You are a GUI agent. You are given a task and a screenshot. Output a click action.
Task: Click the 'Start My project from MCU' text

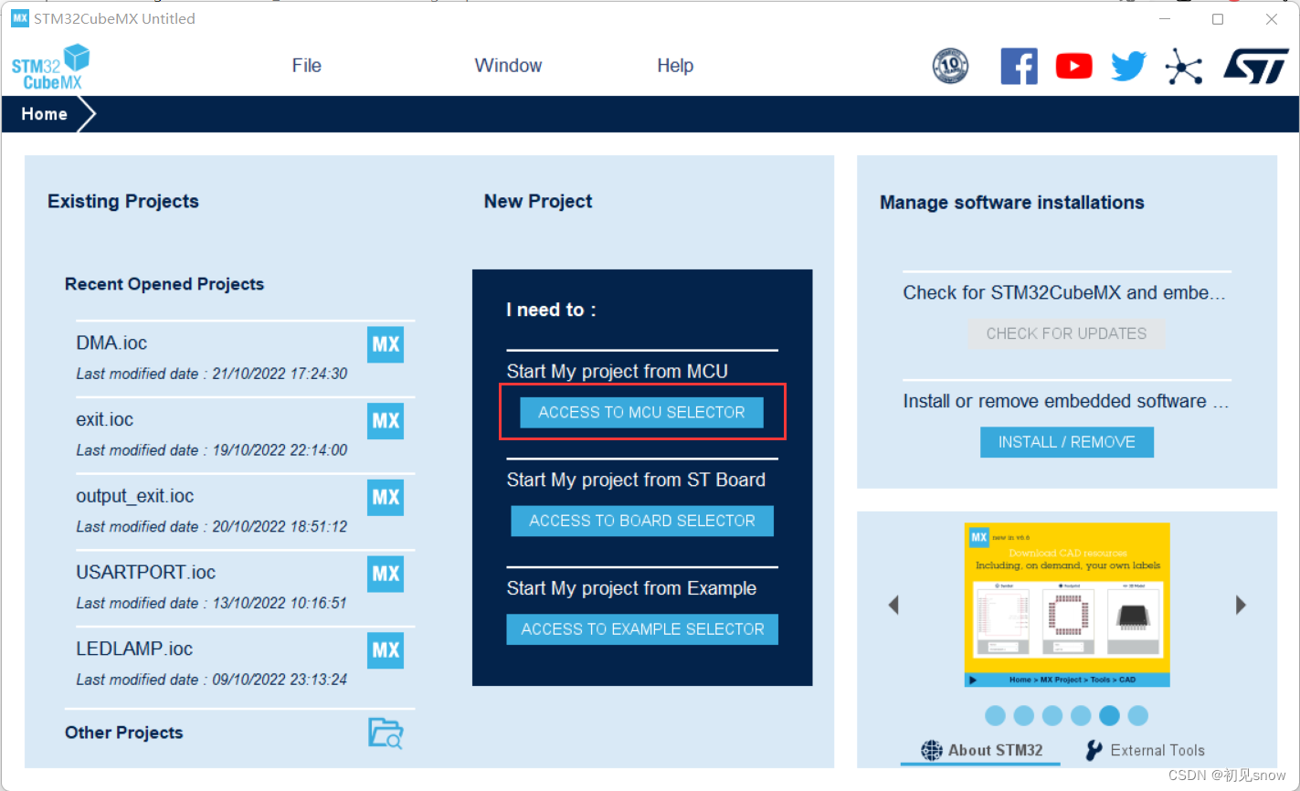(618, 372)
